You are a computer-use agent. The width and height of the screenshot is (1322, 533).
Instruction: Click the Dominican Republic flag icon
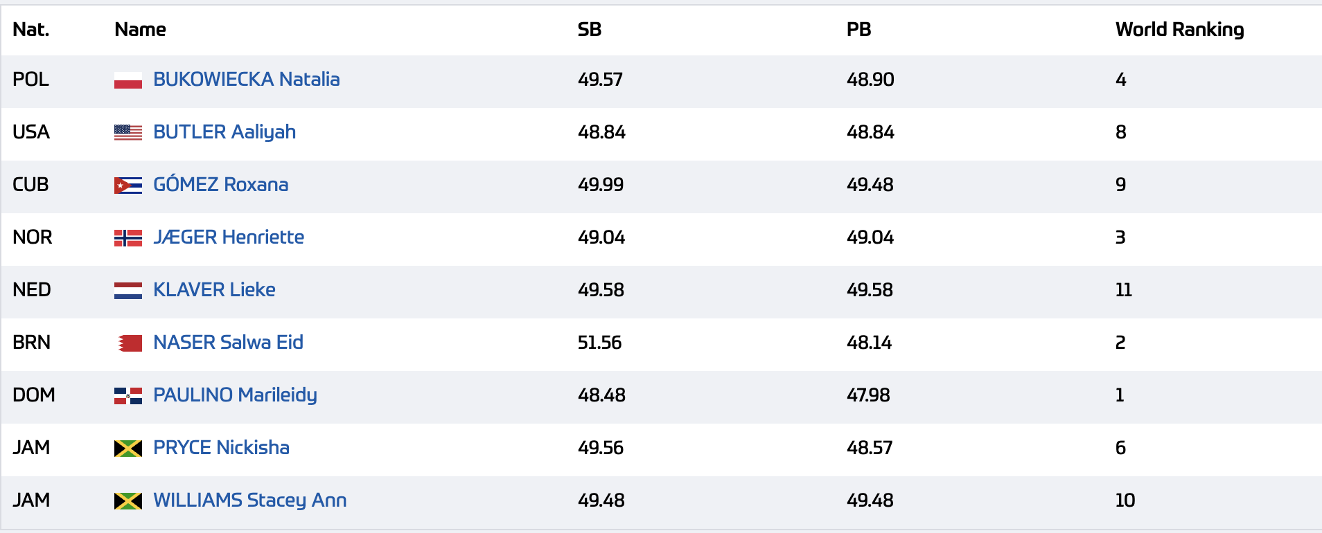pos(128,396)
